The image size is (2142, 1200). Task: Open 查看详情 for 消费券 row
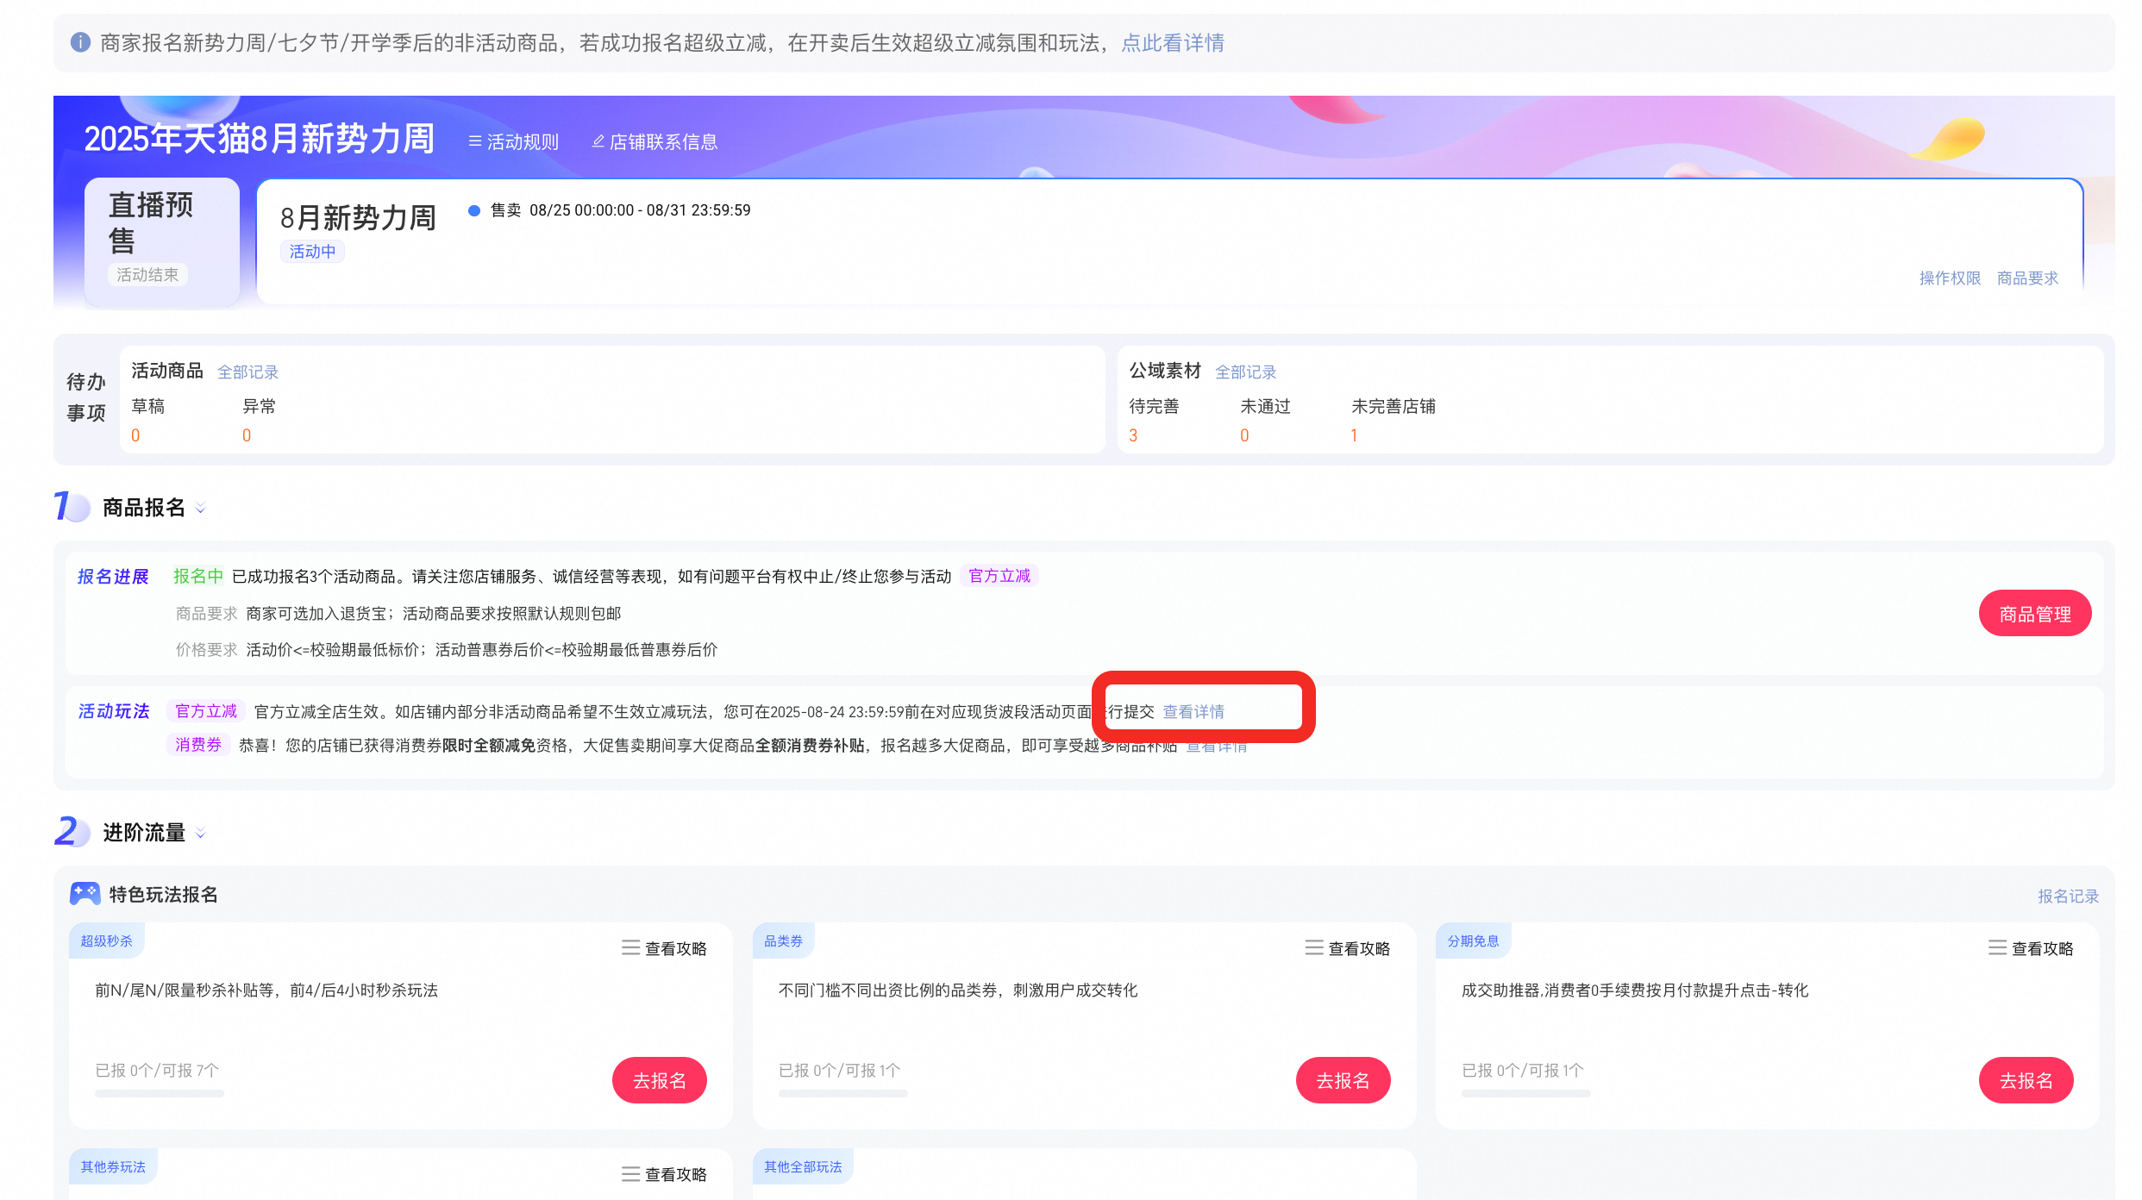point(1216,747)
